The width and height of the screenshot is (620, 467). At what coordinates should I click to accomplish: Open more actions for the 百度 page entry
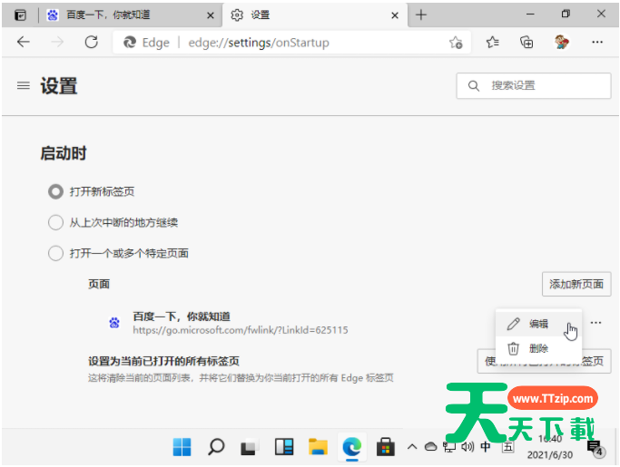coord(595,324)
